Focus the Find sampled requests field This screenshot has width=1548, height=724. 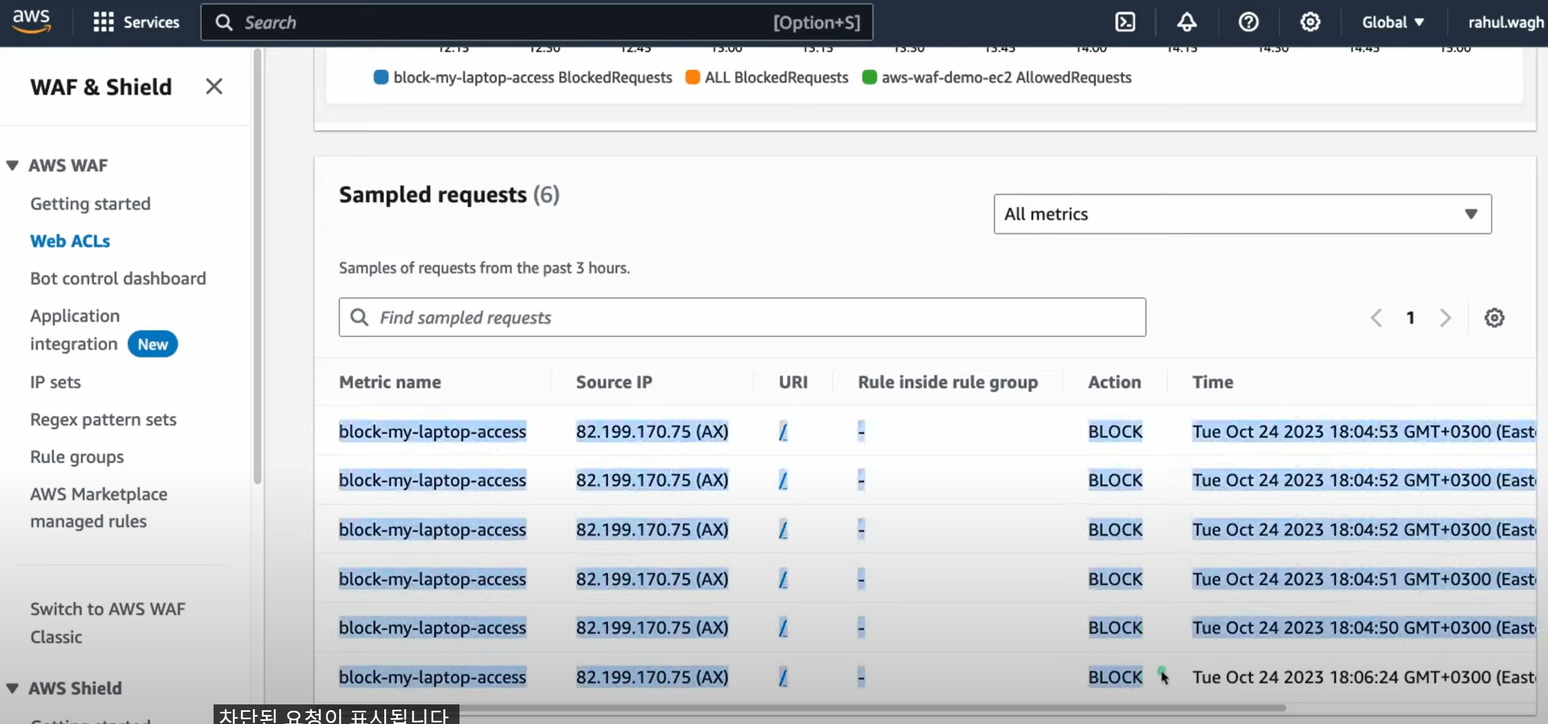pyautogui.click(x=742, y=318)
